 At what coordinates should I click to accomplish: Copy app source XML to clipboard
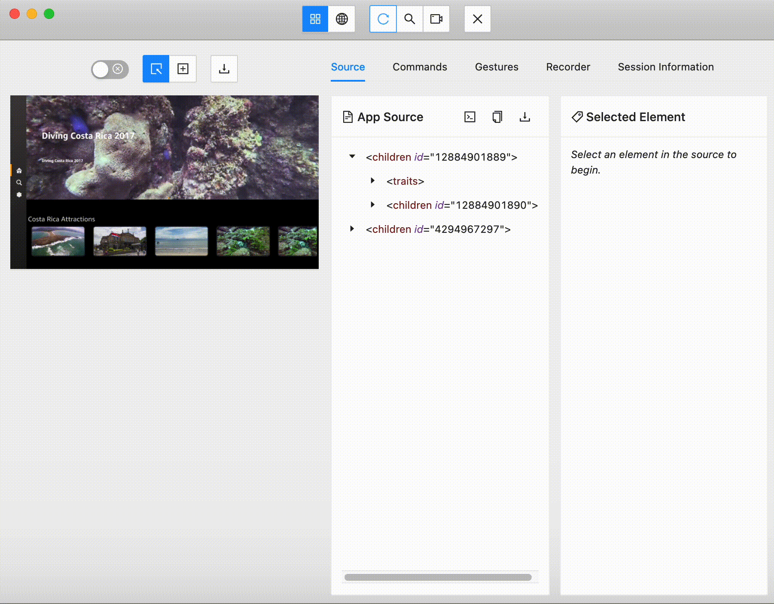tap(497, 117)
